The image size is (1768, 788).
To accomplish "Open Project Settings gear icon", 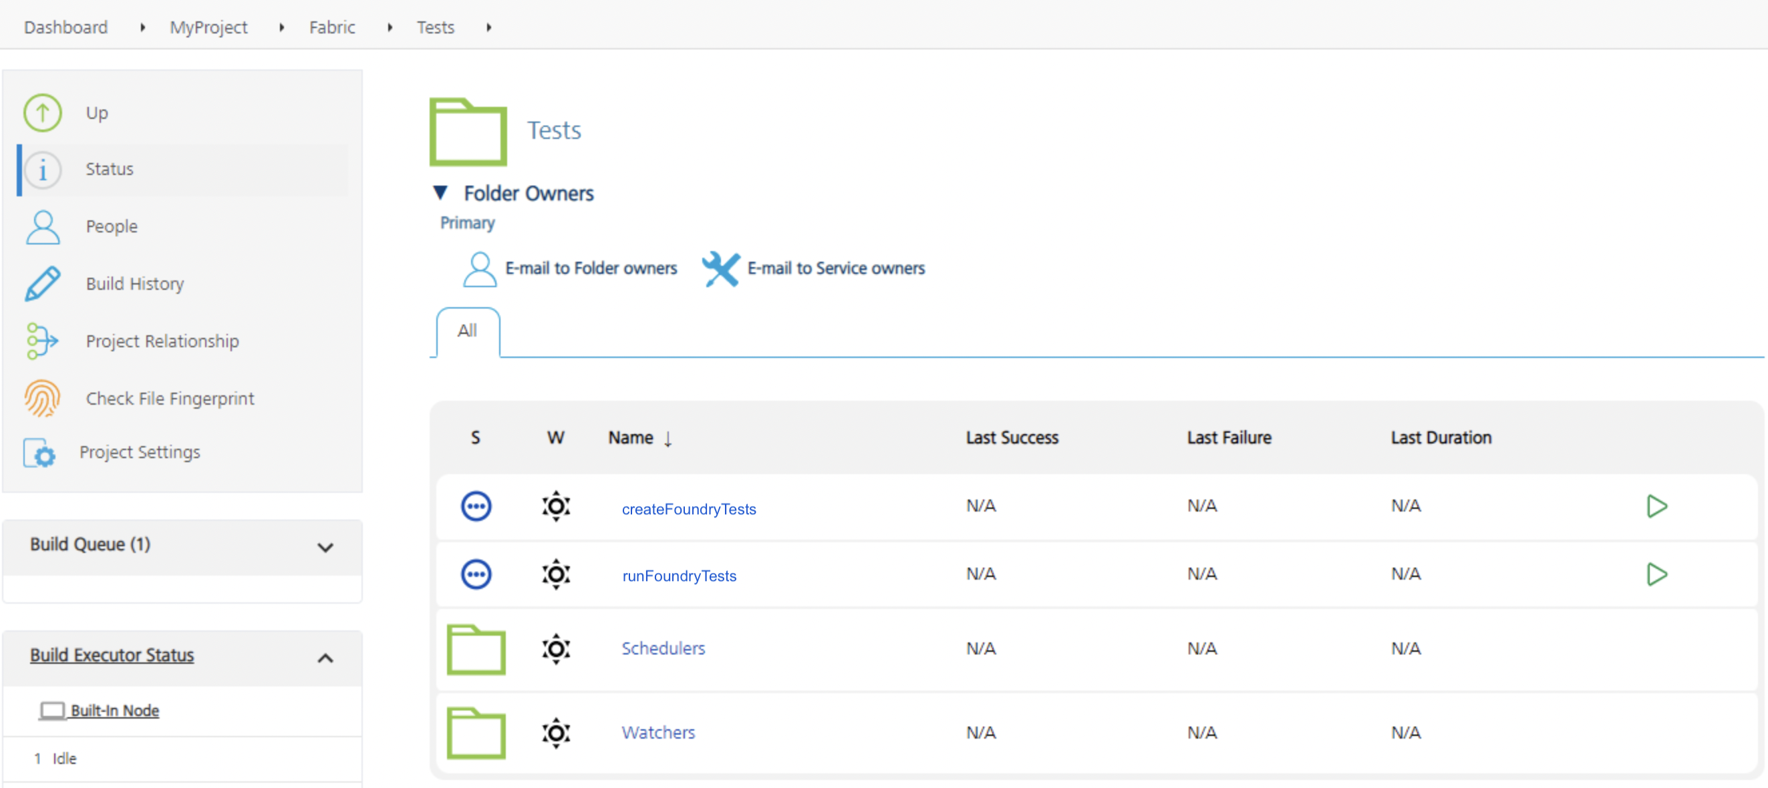I will pos(40,453).
